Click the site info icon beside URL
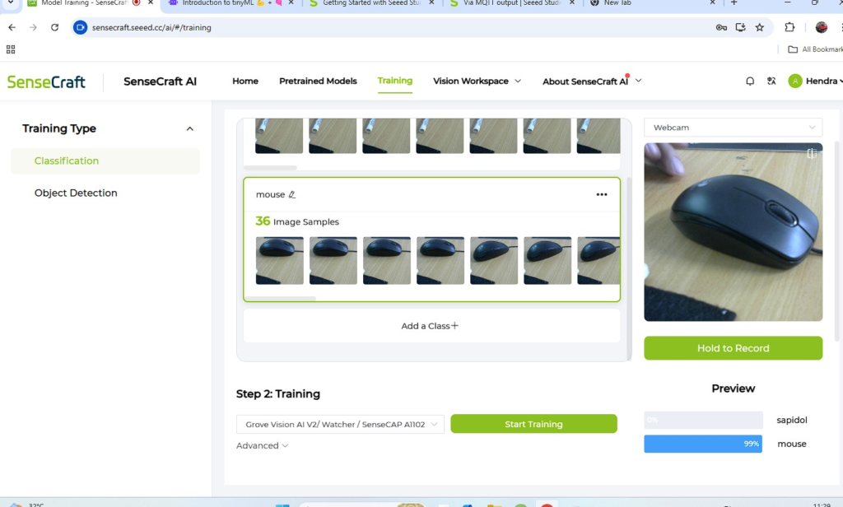Screen dimensions: 843x507 pos(80,27)
